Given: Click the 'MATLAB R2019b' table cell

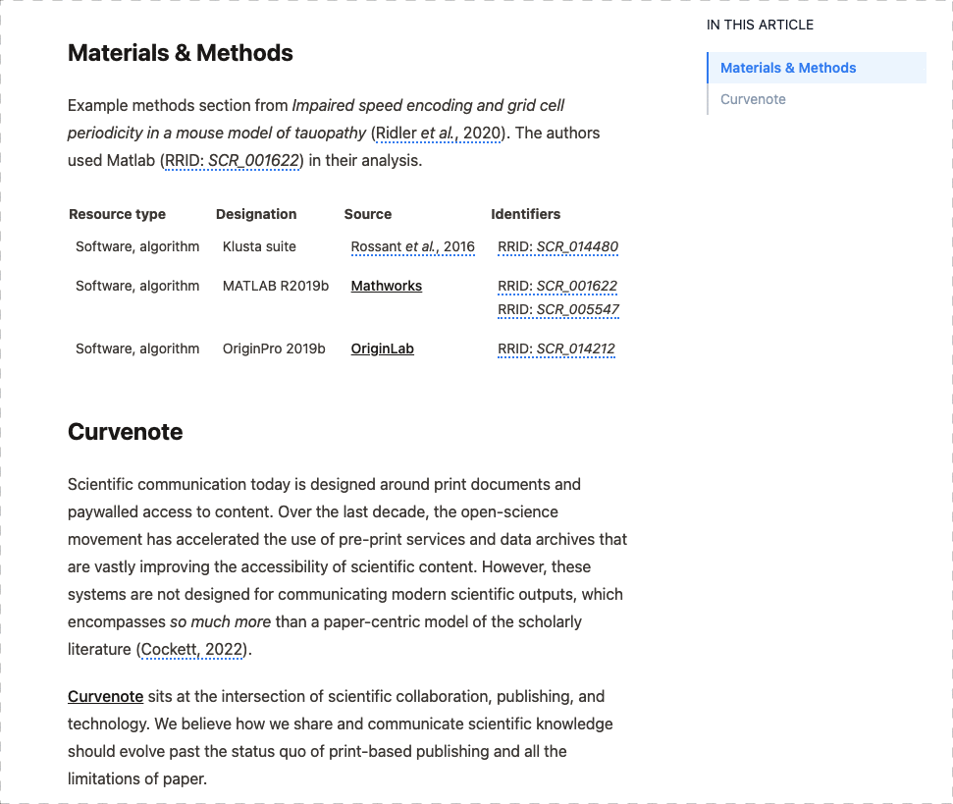Looking at the screenshot, I should click(276, 286).
